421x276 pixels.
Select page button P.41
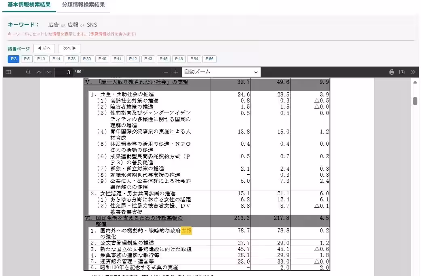[118, 59]
